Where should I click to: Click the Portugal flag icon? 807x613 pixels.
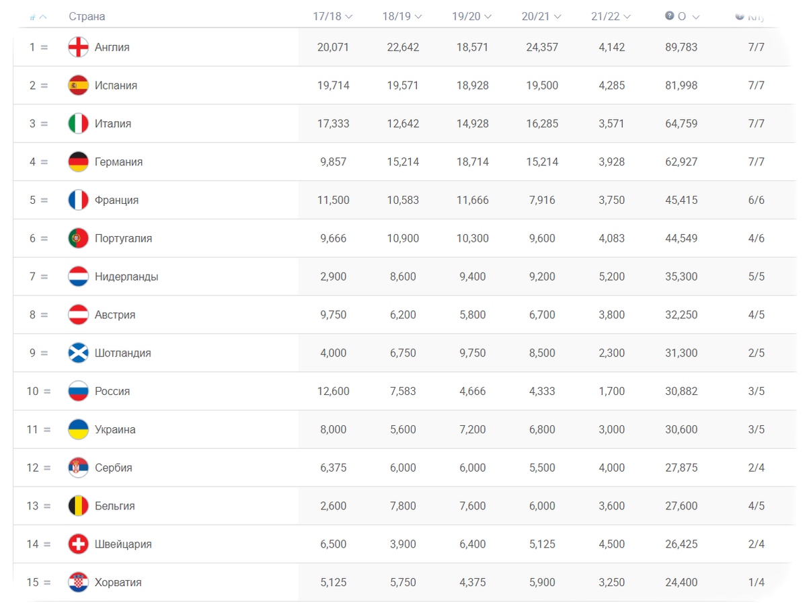coord(79,238)
